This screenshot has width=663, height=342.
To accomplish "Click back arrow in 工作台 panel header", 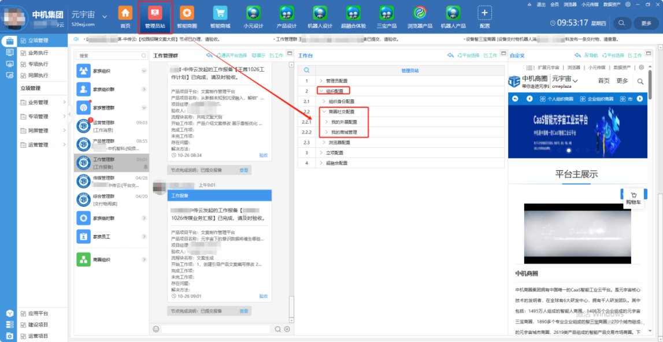I will click(x=451, y=55).
